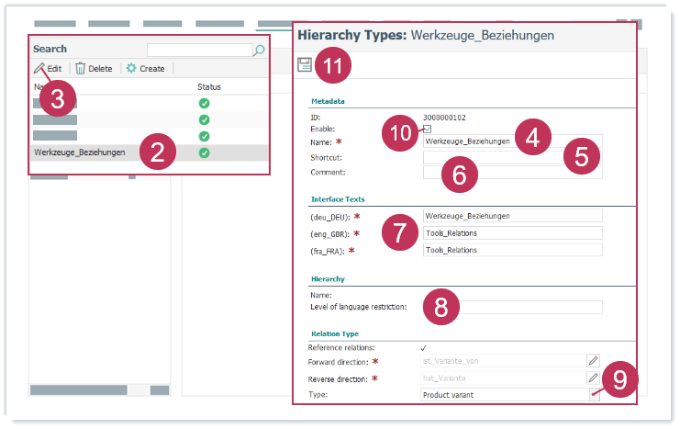
Task: Click the Edit pencil icon
Action: [39, 68]
